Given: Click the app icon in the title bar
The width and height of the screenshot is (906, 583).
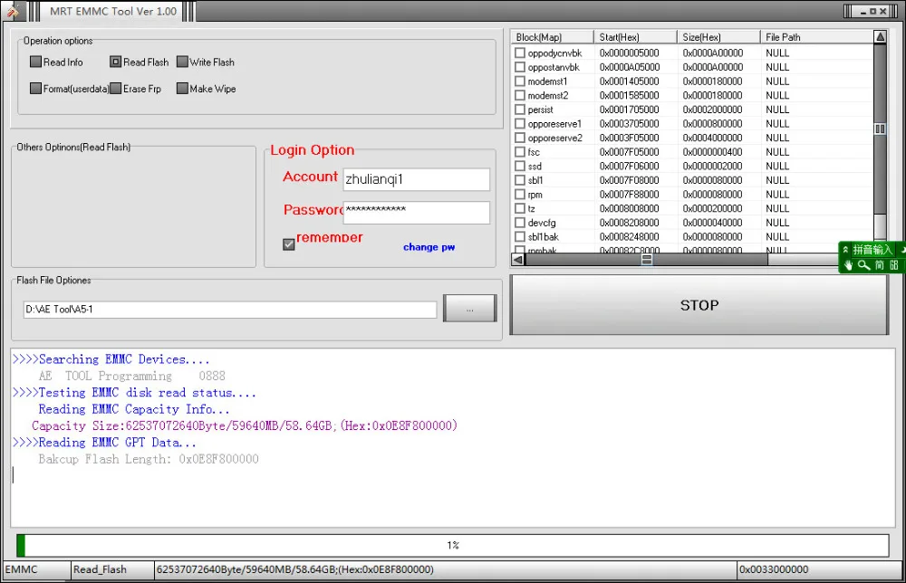Looking at the screenshot, I should 12,10.
